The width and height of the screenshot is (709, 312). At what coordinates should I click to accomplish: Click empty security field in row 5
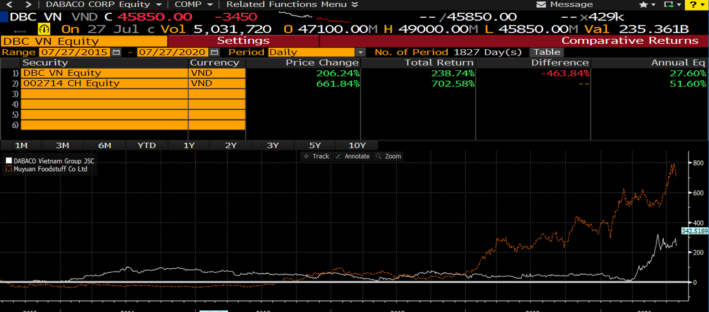click(104, 115)
